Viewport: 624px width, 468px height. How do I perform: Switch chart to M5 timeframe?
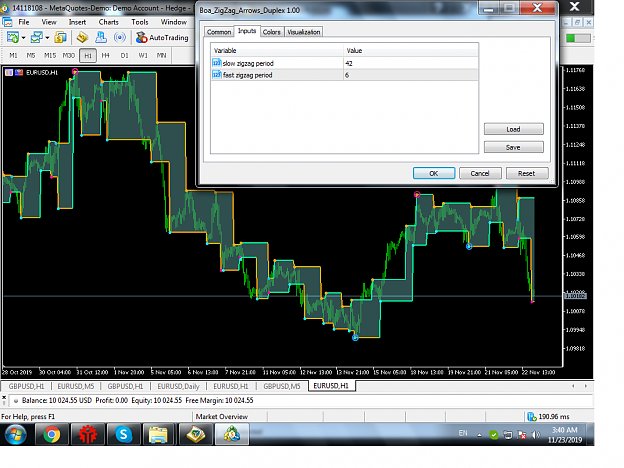click(x=31, y=55)
